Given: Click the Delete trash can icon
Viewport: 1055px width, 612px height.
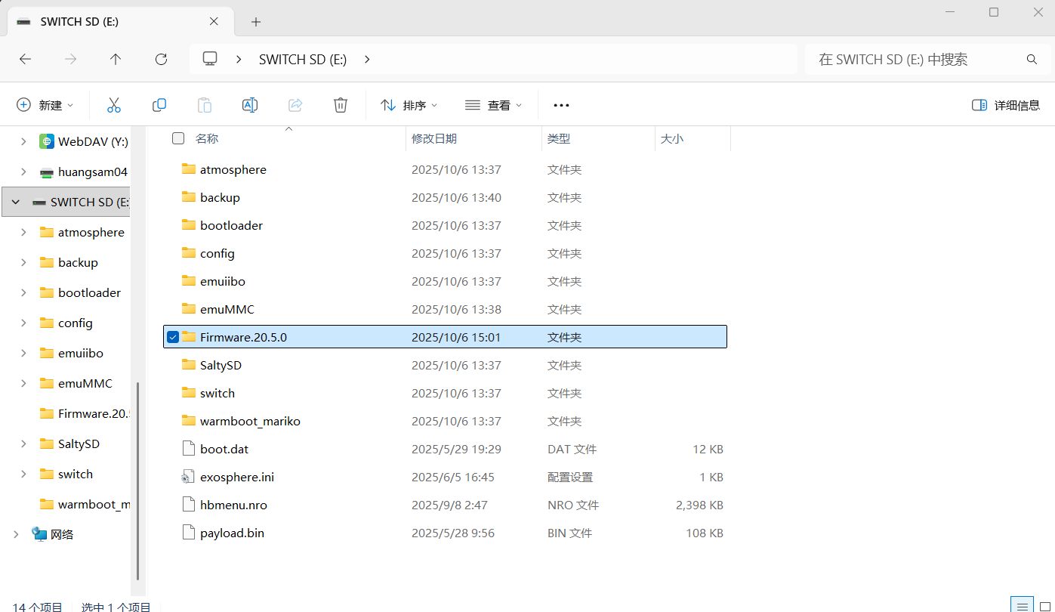Looking at the screenshot, I should coord(341,105).
